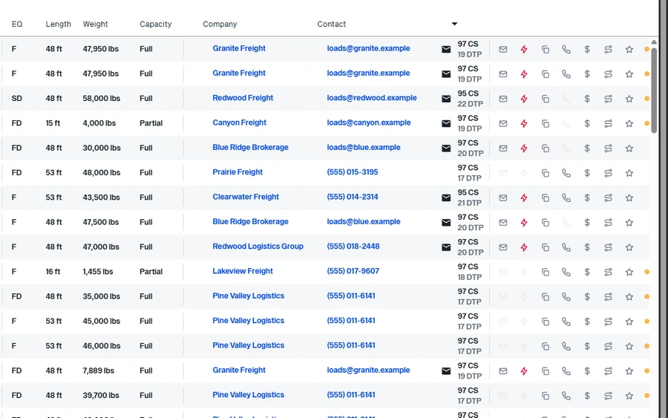Phone icon in Pine Valley 39,700 lbs row
This screenshot has width=668, height=418.
566,396
